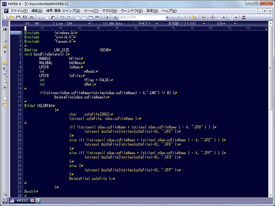Click the Print icon in toolbar
275x206 pixels.
click(32, 18)
